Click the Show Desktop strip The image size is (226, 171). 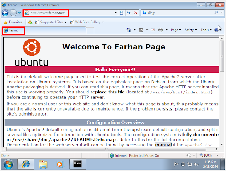[223, 164]
